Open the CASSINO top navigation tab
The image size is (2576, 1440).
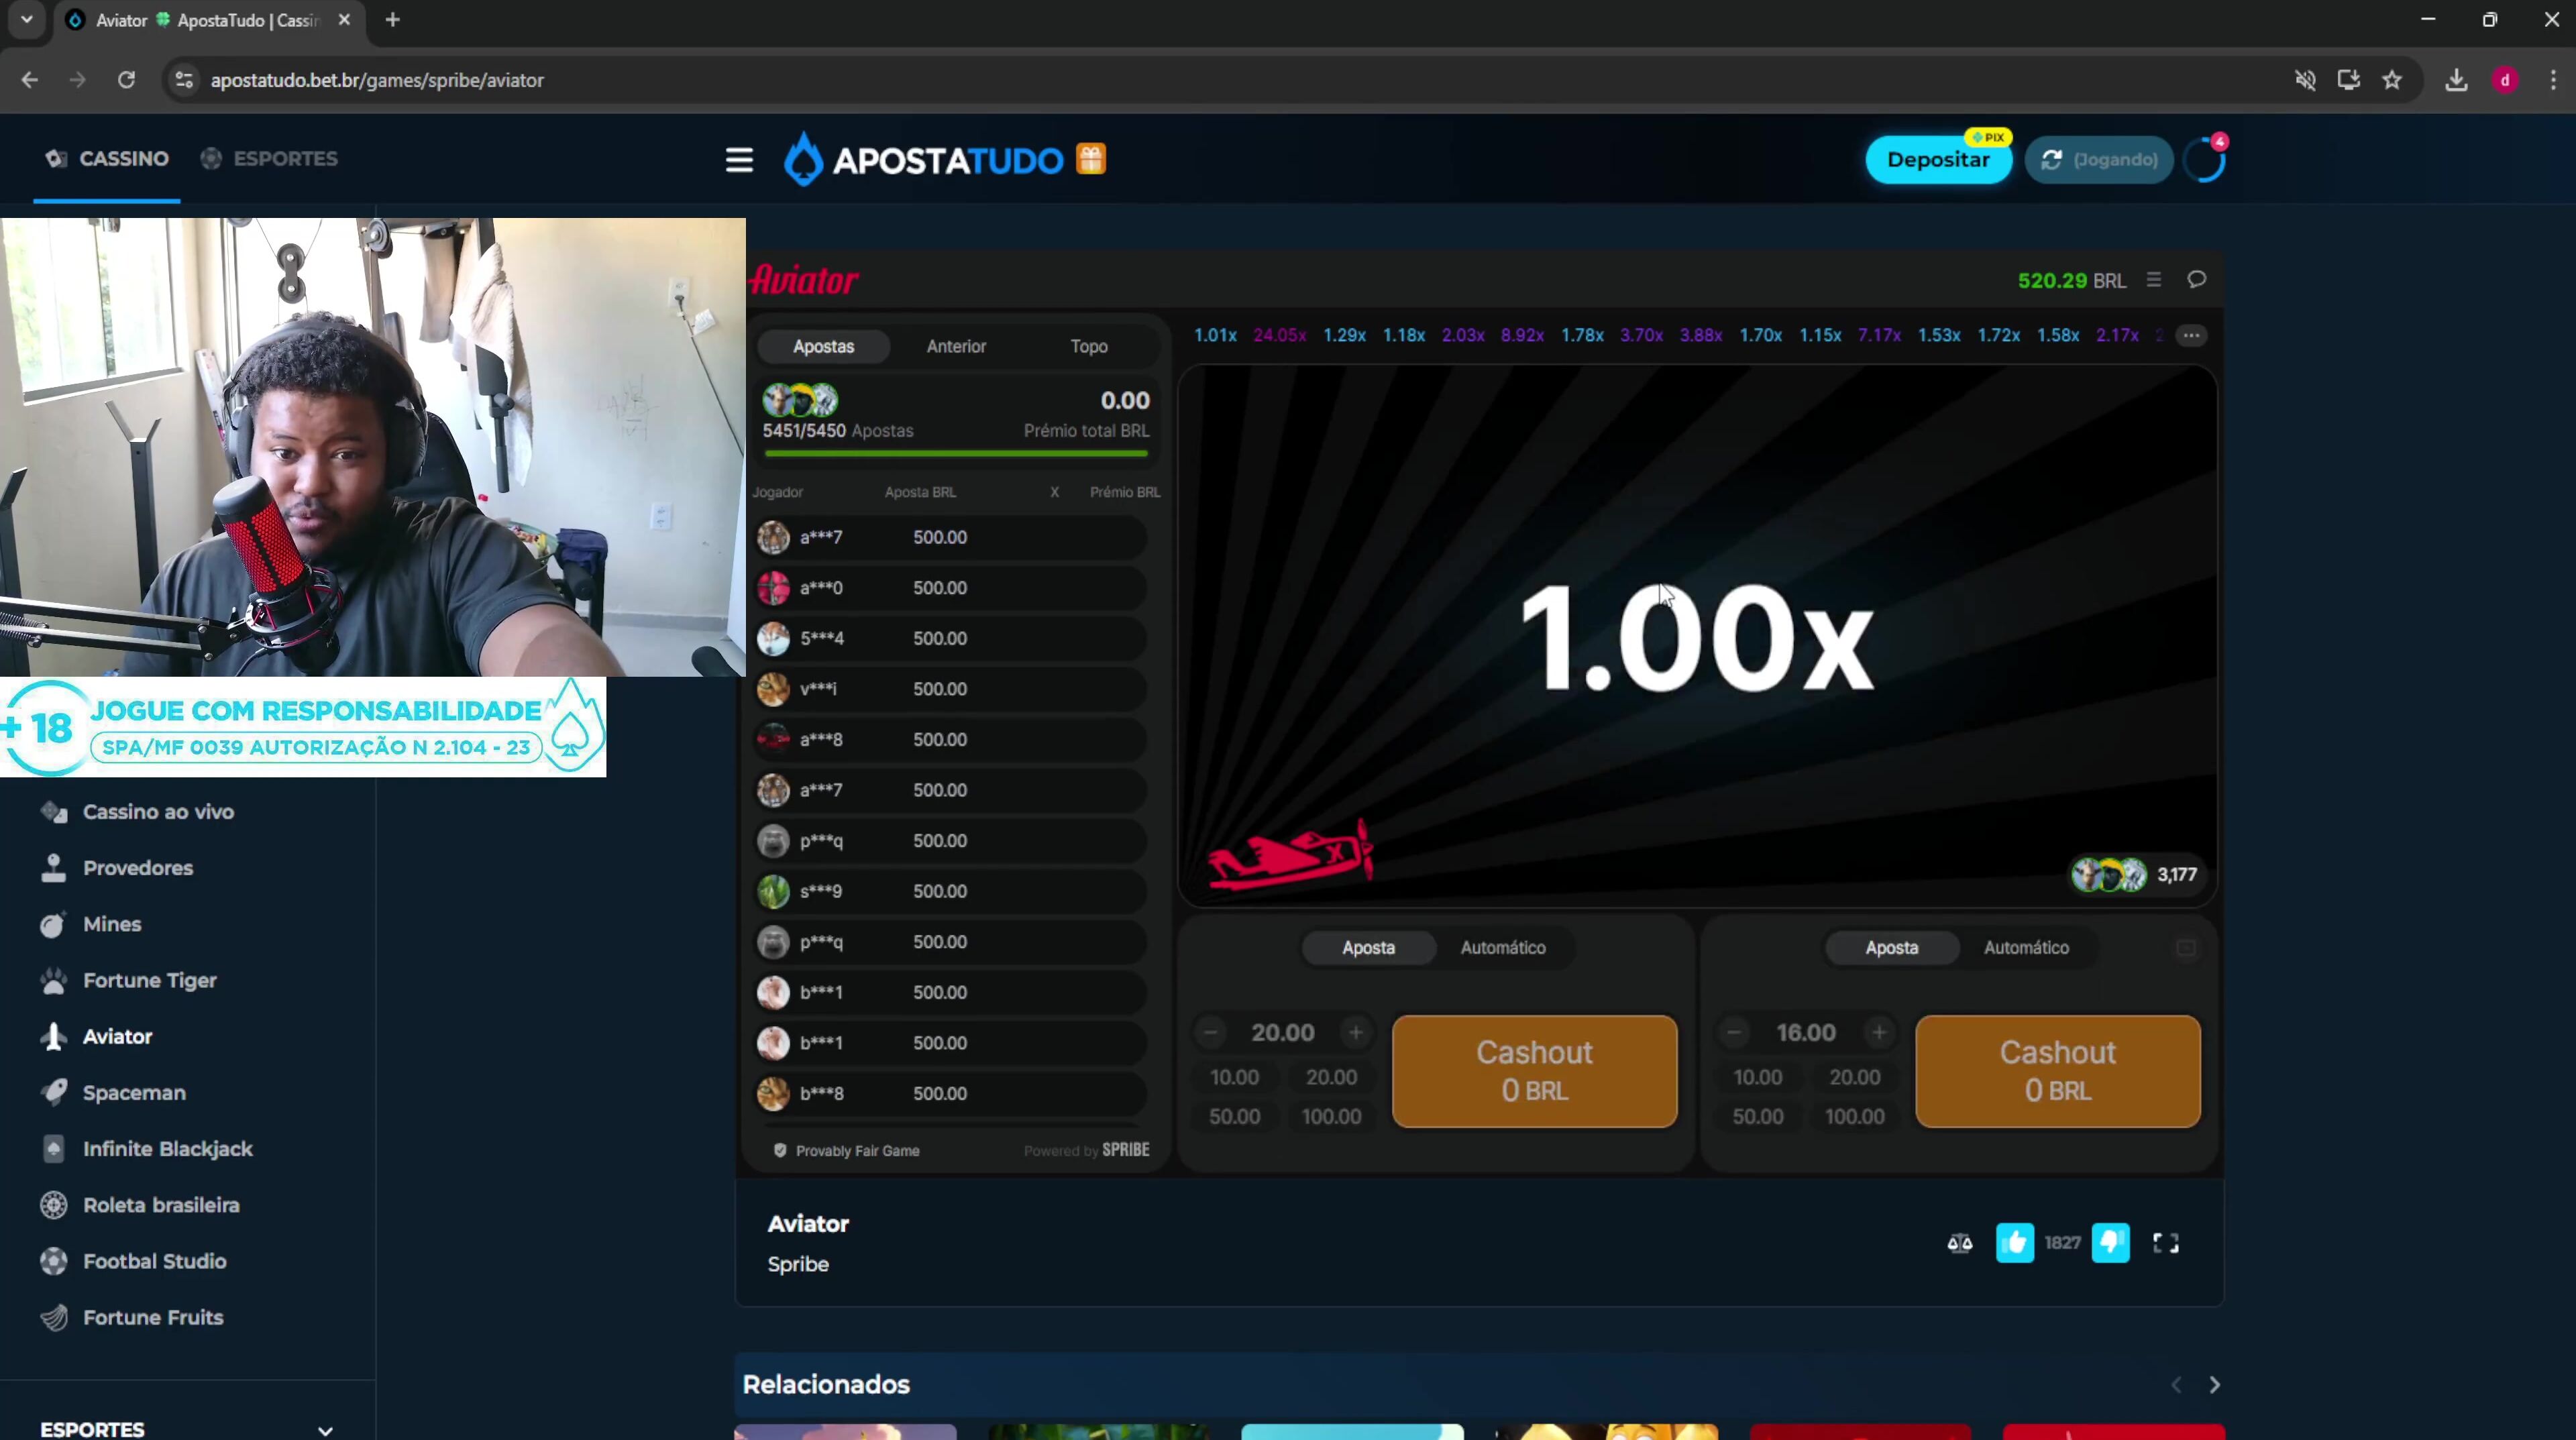[107, 158]
